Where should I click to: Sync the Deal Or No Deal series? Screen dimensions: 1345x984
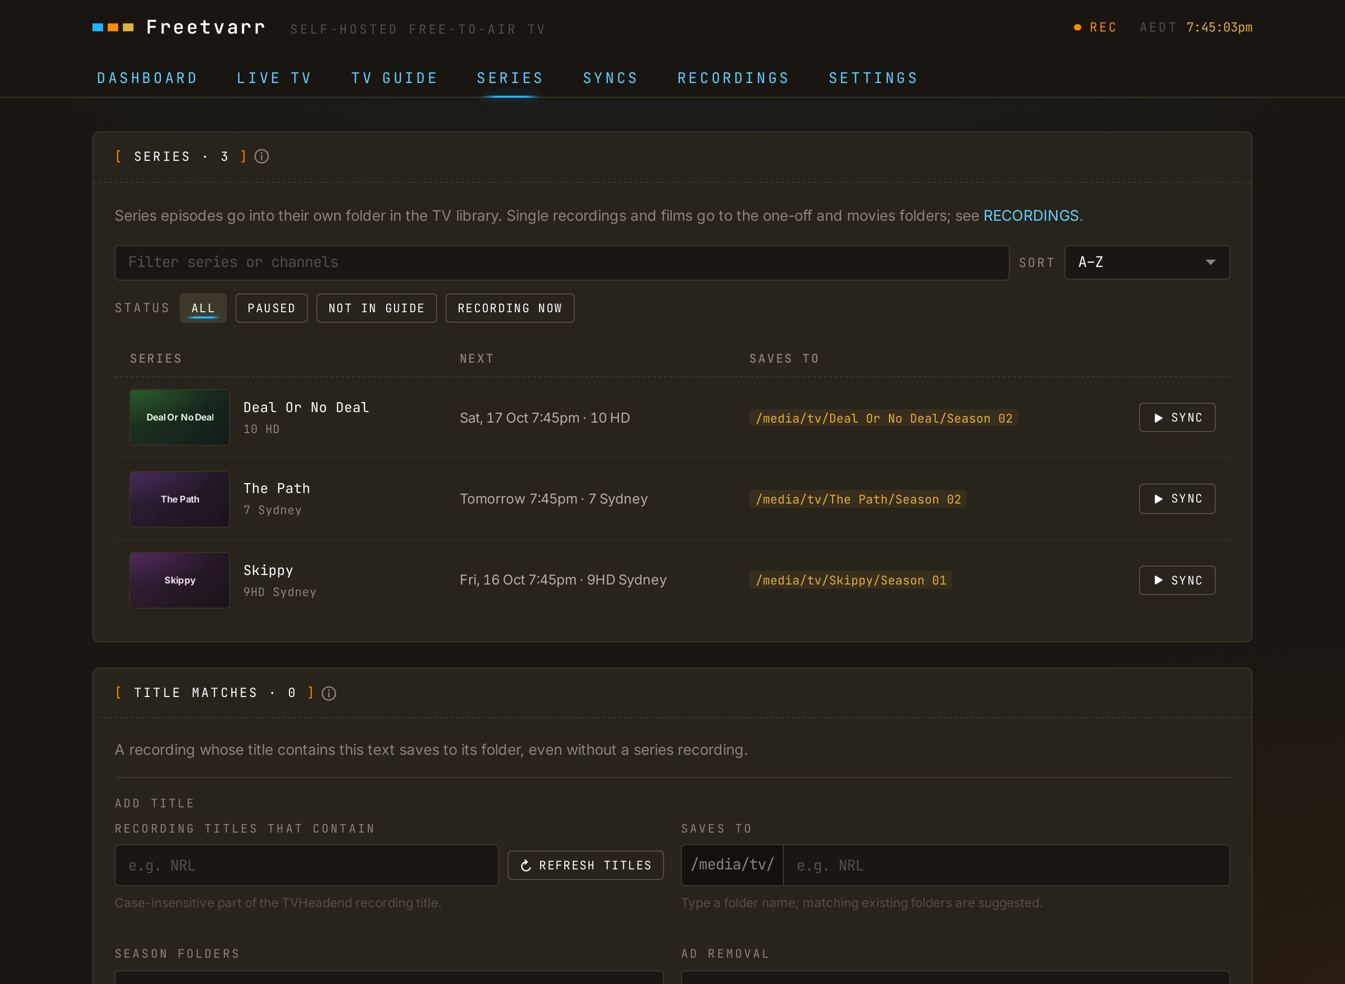[x=1176, y=417]
